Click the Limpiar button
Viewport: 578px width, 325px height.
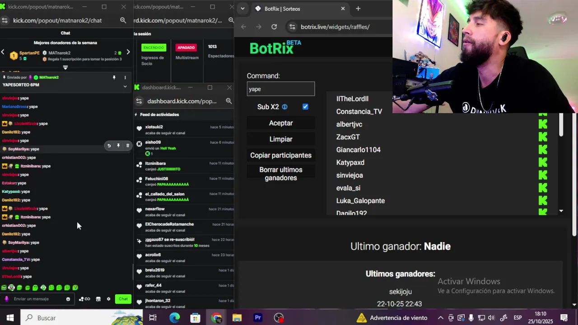[x=281, y=139]
